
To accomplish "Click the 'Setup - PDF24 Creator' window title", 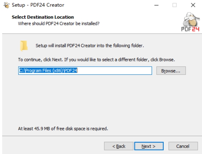I will pyautogui.click(x=38, y=5).
